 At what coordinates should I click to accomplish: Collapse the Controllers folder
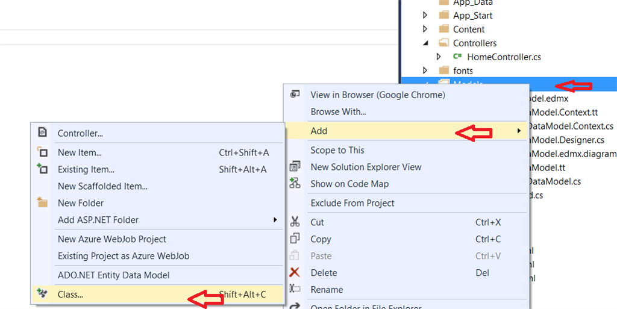click(425, 43)
